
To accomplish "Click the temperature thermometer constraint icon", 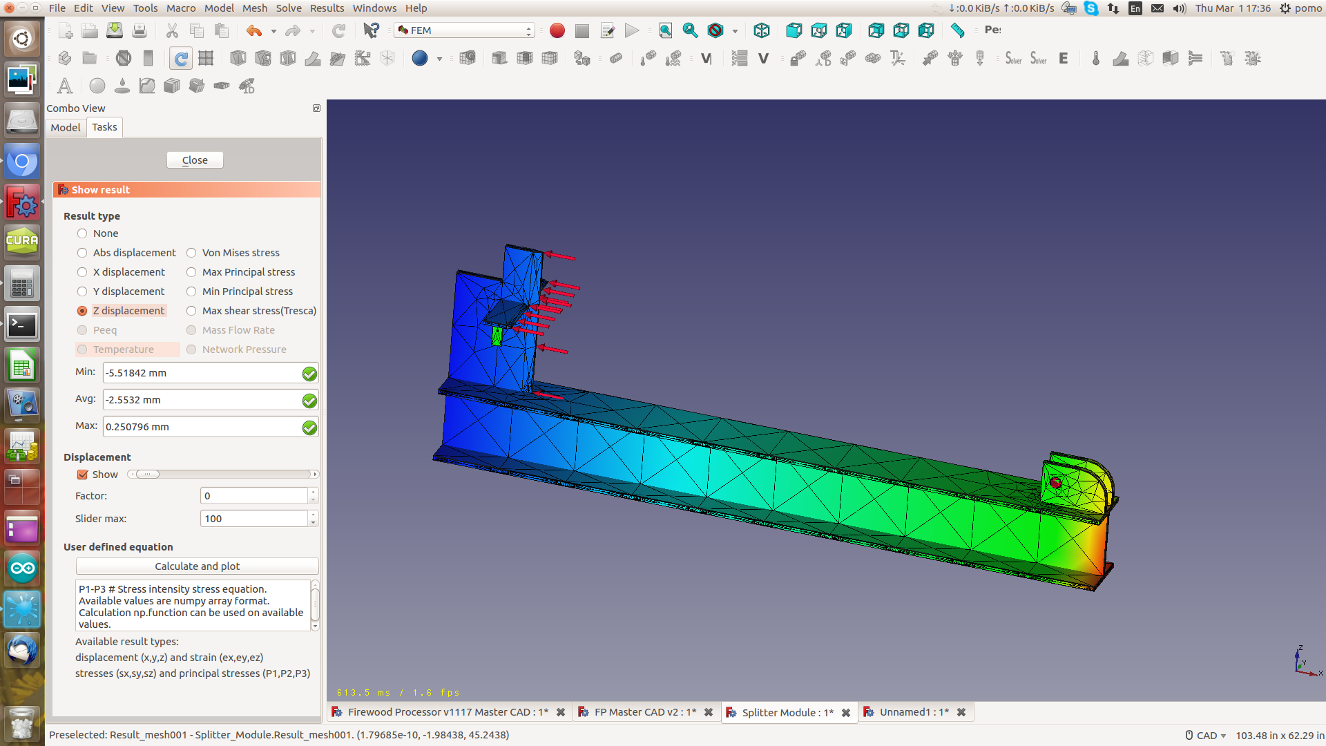I will tap(1095, 59).
